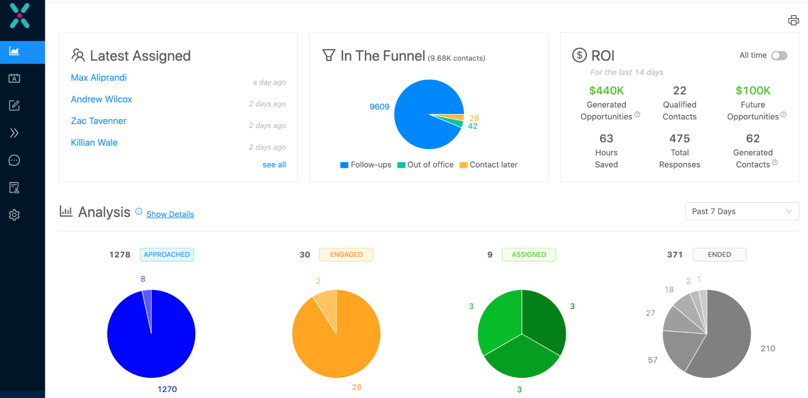808x398 pixels.
Task: Click the print icon at top right
Action: [793, 20]
